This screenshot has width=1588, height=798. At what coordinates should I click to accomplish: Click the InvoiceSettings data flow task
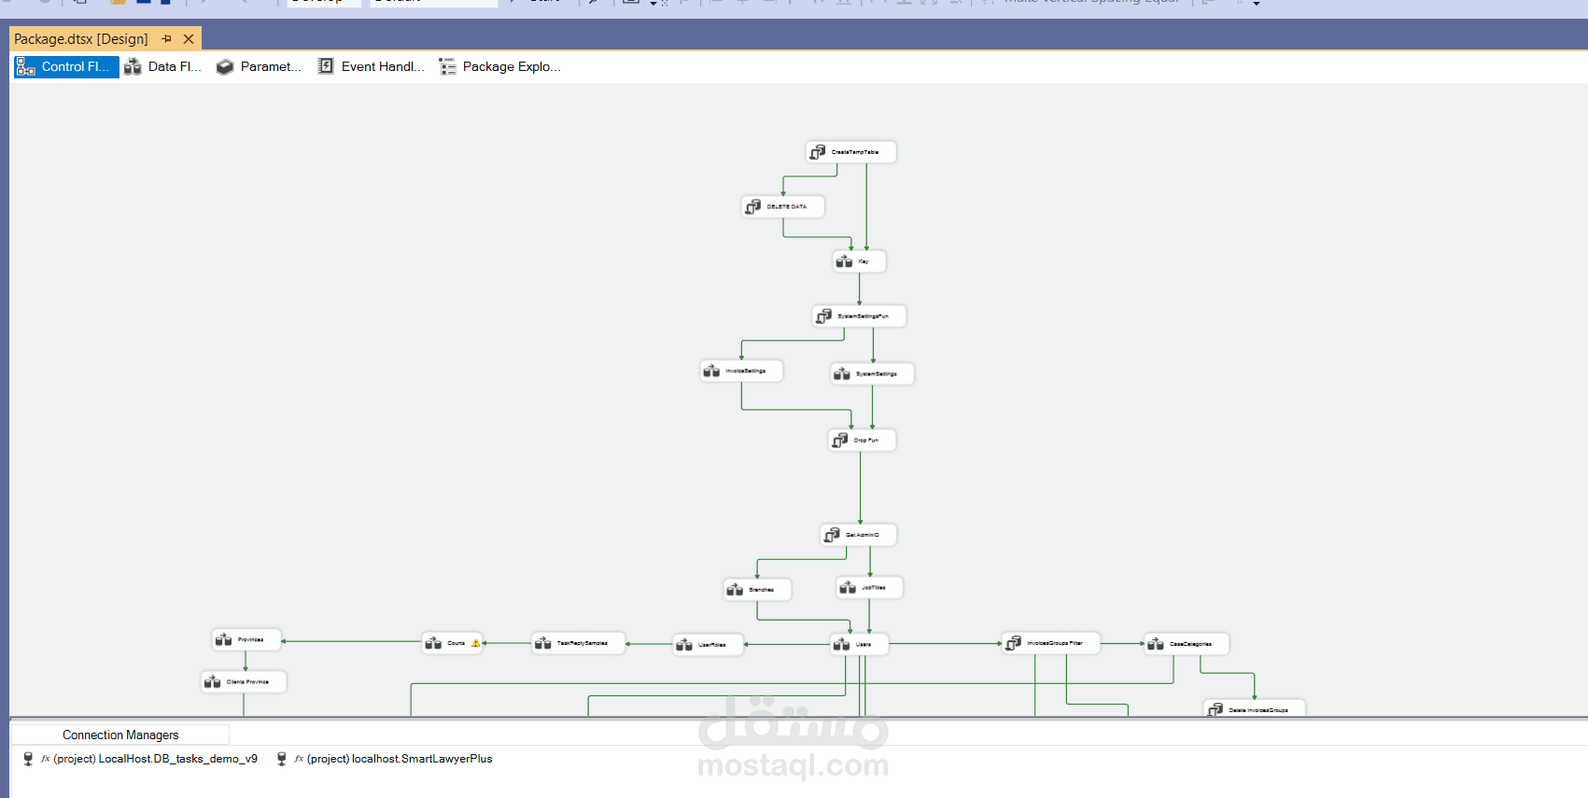coord(741,371)
